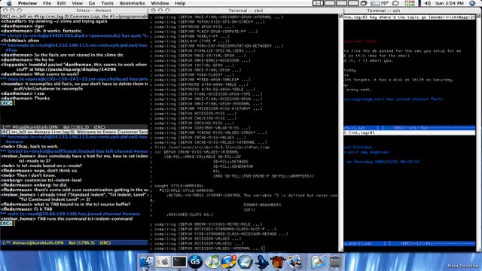Open Finder from the Dock
Viewport: 482px width, 271px height.
pyautogui.click(x=146, y=262)
